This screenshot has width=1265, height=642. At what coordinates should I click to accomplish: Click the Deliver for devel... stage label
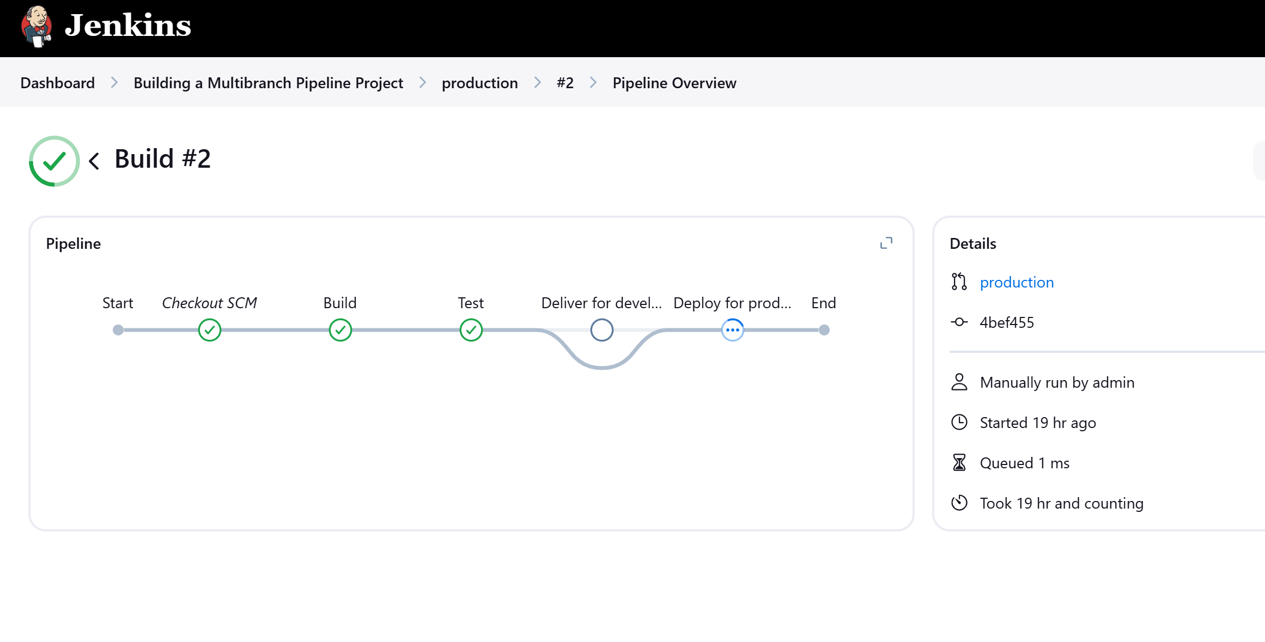click(601, 303)
